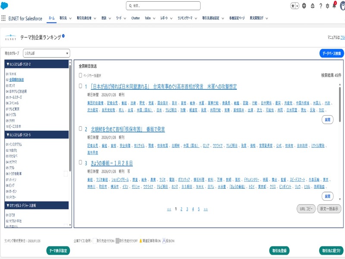Viewport: 345px width, 259px height.
Task: Open the favorites list dropdown arrow
Action: click(297, 6)
